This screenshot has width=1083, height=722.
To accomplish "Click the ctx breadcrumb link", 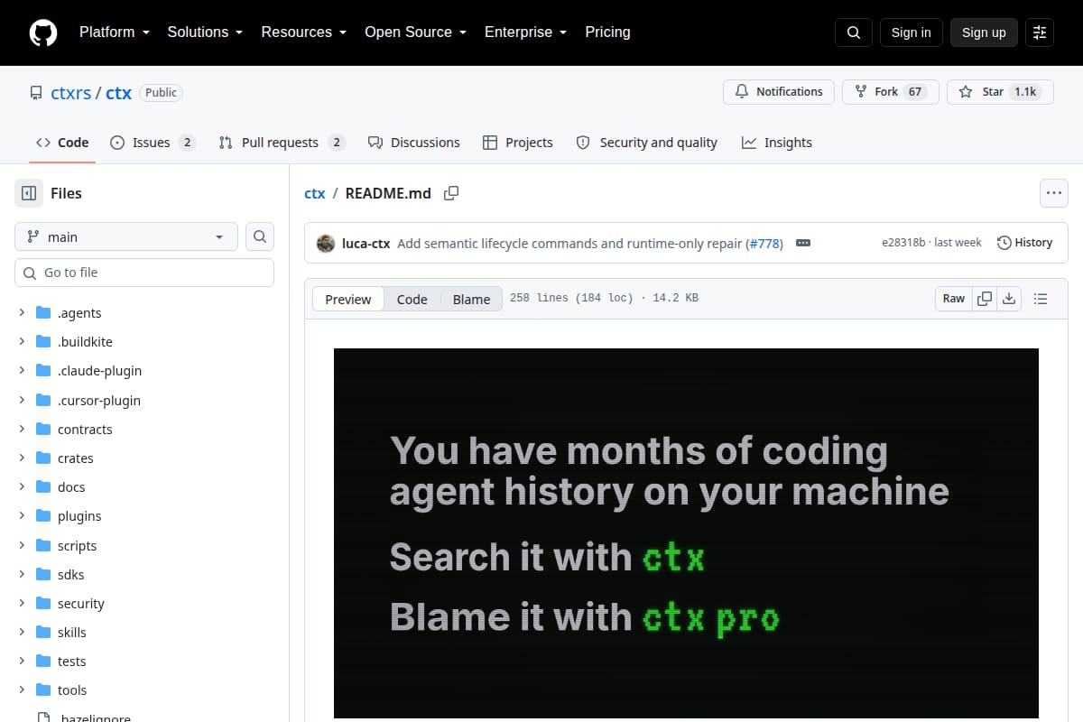I will pyautogui.click(x=315, y=193).
